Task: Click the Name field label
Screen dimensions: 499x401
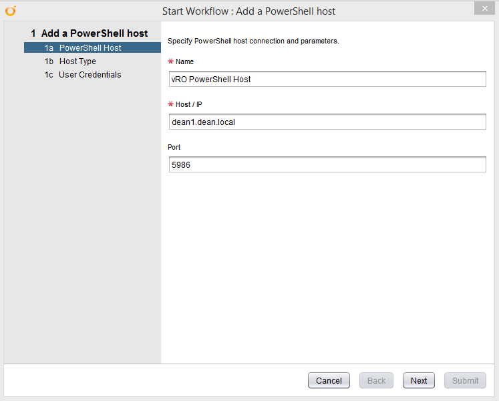Action: point(184,61)
